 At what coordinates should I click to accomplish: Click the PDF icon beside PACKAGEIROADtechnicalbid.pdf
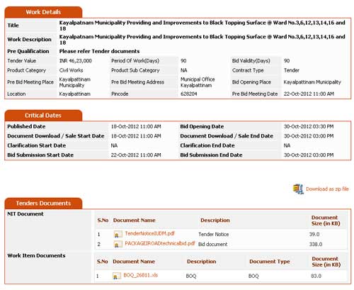click(x=118, y=244)
